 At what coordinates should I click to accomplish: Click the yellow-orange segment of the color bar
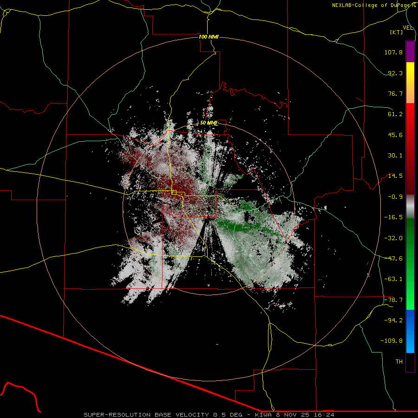[410, 83]
